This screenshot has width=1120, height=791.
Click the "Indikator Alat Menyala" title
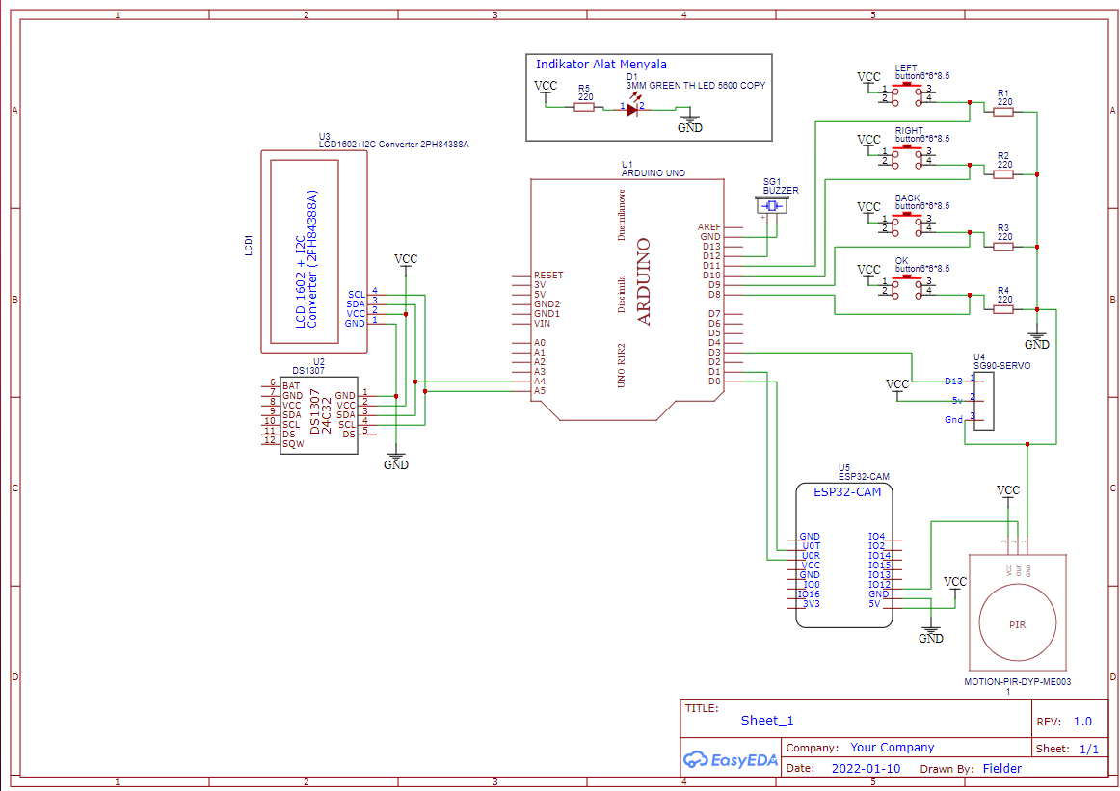tap(600, 64)
